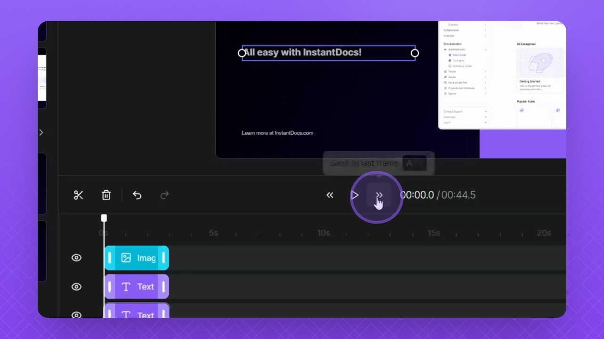
Task: Click the scissors split tool
Action: tap(79, 195)
